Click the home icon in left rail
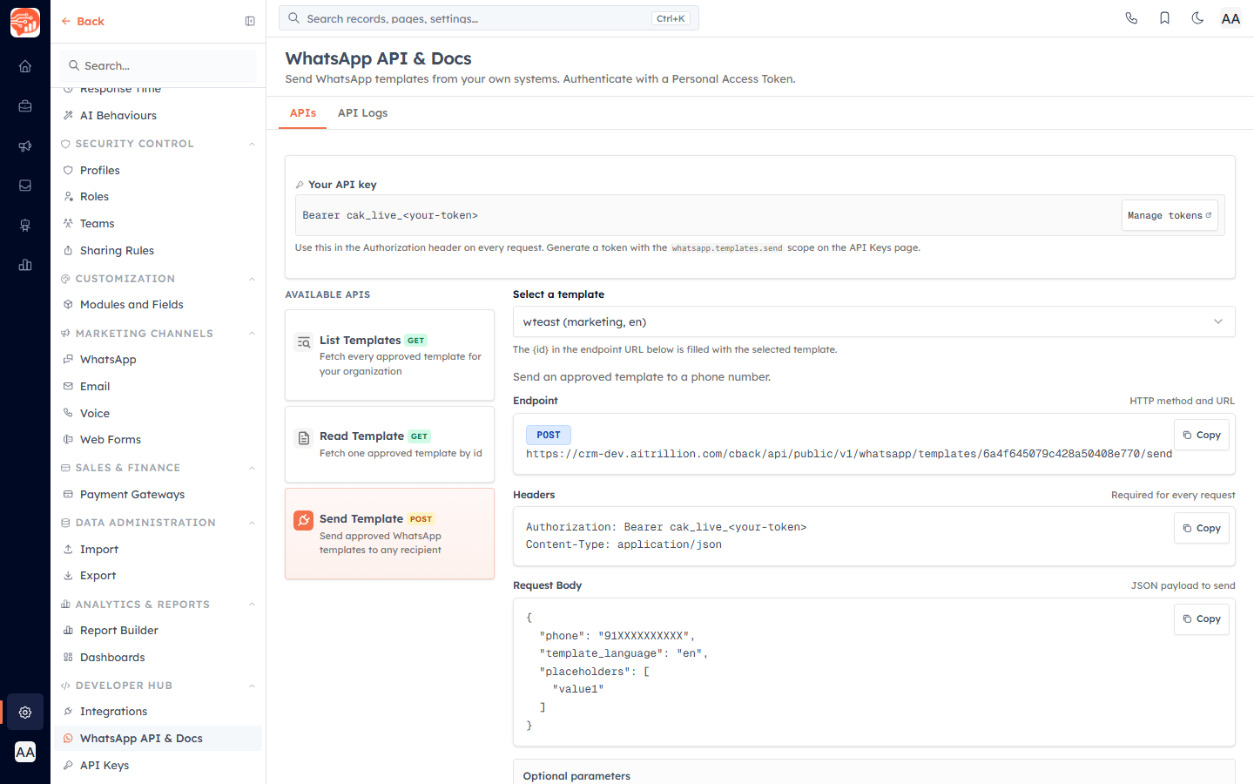Image resolution: width=1254 pixels, height=784 pixels. click(25, 66)
